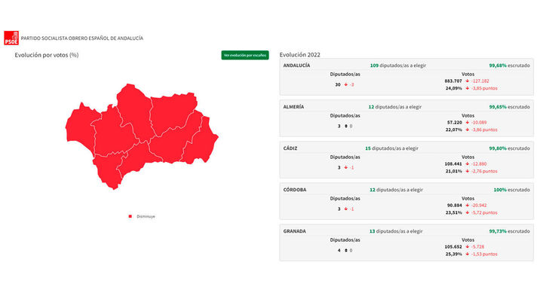Click the ANDALUCÍA card title
The height and width of the screenshot is (305, 543).
click(x=296, y=66)
